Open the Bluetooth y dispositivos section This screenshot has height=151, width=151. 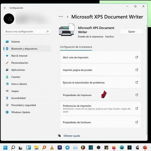(x=27, y=48)
